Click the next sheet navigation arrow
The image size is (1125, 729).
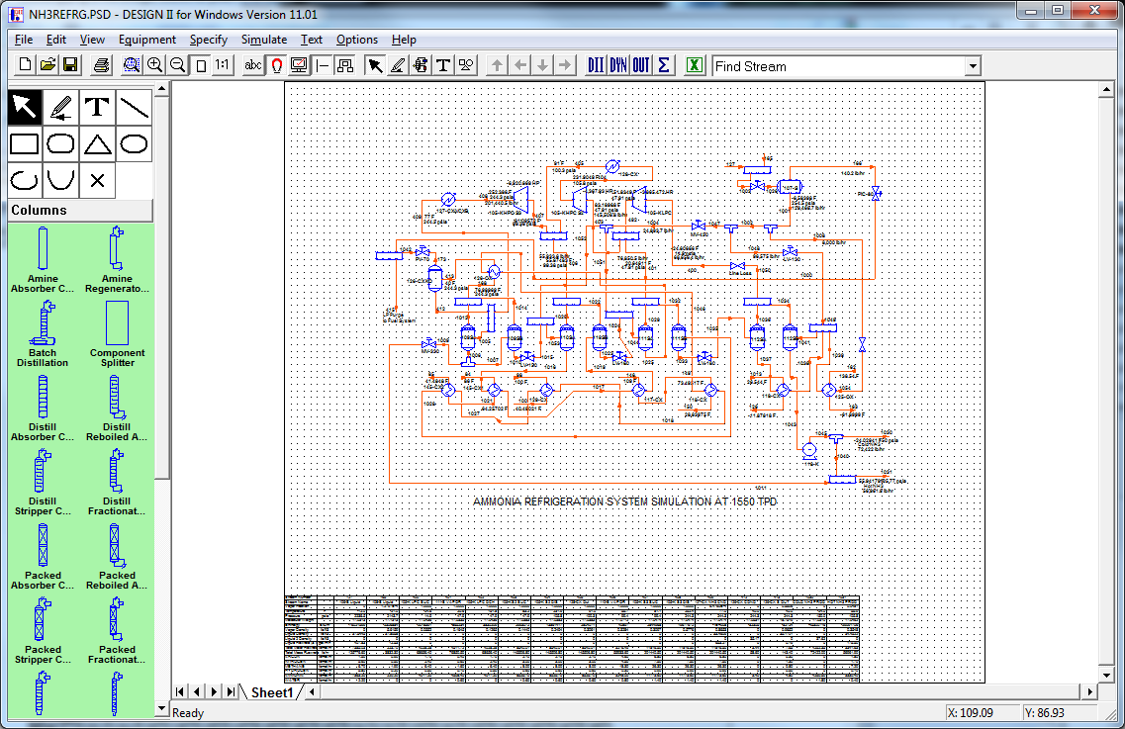tap(214, 691)
